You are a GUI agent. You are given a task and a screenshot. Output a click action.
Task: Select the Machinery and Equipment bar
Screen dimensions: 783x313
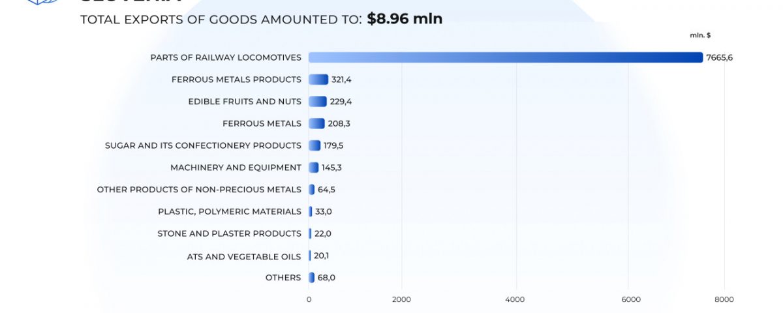pyautogui.click(x=314, y=168)
